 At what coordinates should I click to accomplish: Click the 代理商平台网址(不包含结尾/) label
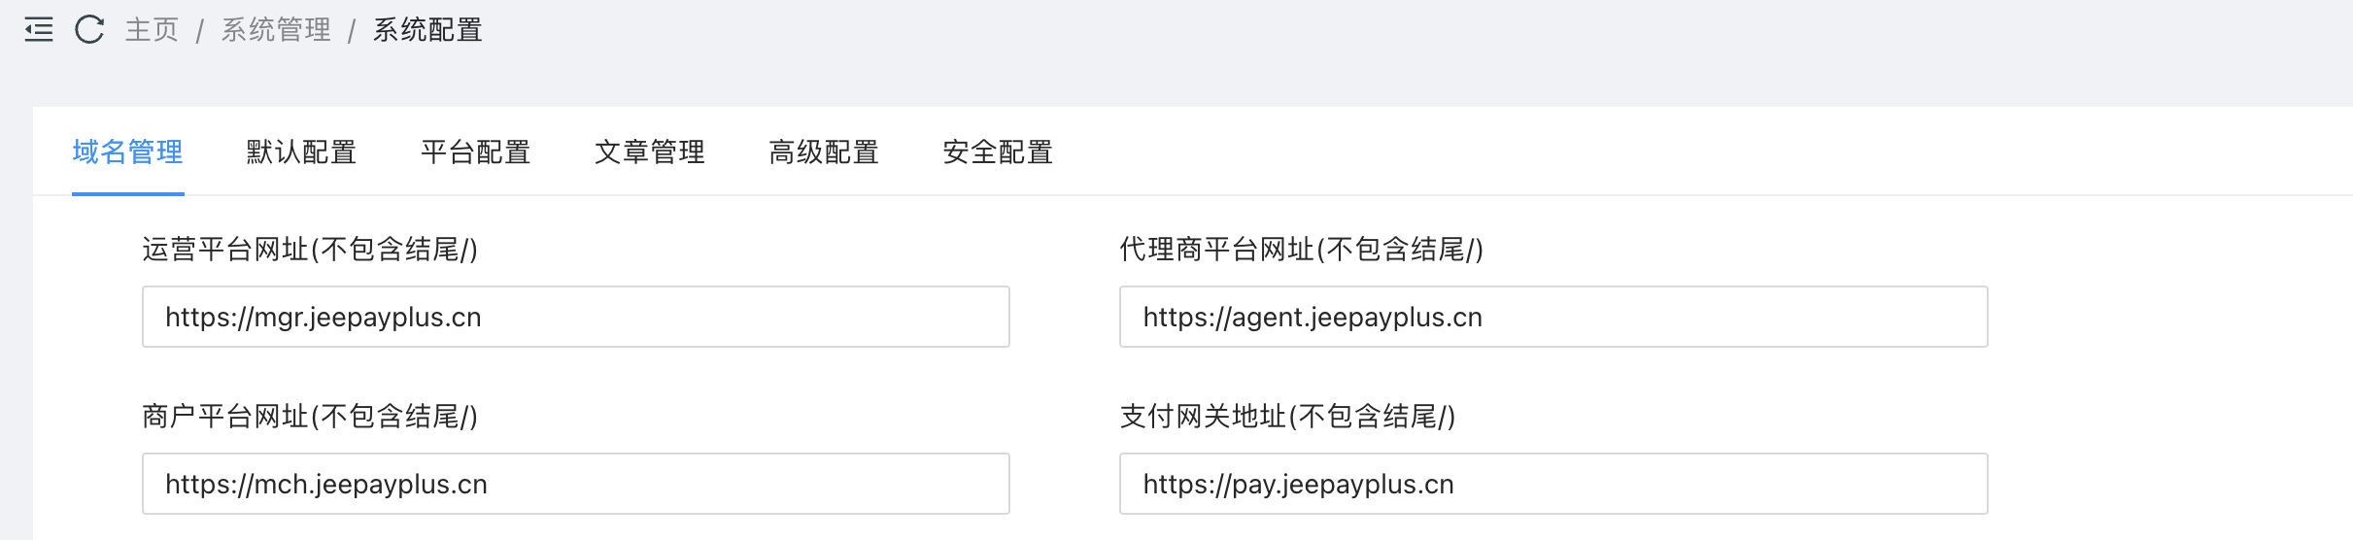pos(1301,250)
